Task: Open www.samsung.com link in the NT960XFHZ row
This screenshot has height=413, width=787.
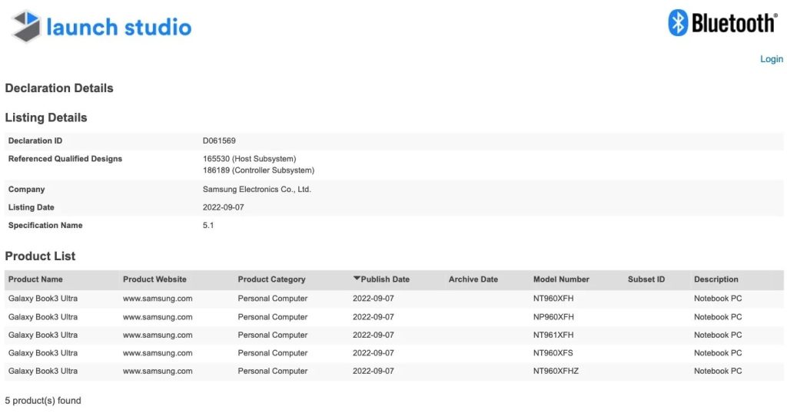Action: [158, 371]
